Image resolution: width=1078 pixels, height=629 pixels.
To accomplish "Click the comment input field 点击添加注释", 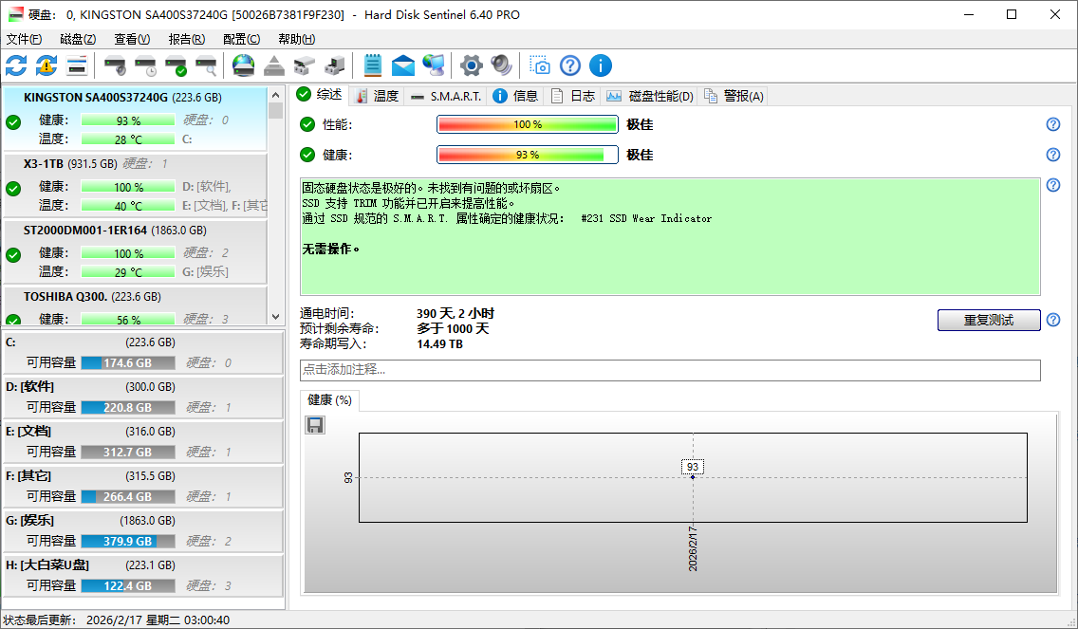I will (670, 370).
